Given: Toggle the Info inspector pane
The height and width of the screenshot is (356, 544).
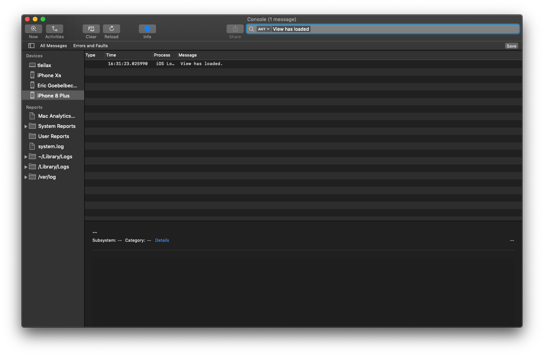Looking at the screenshot, I should pos(147,29).
